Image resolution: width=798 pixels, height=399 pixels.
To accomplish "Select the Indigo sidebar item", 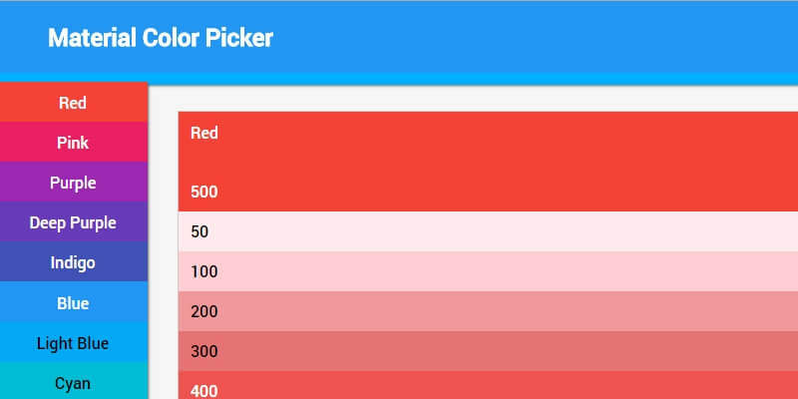I will pyautogui.click(x=73, y=262).
